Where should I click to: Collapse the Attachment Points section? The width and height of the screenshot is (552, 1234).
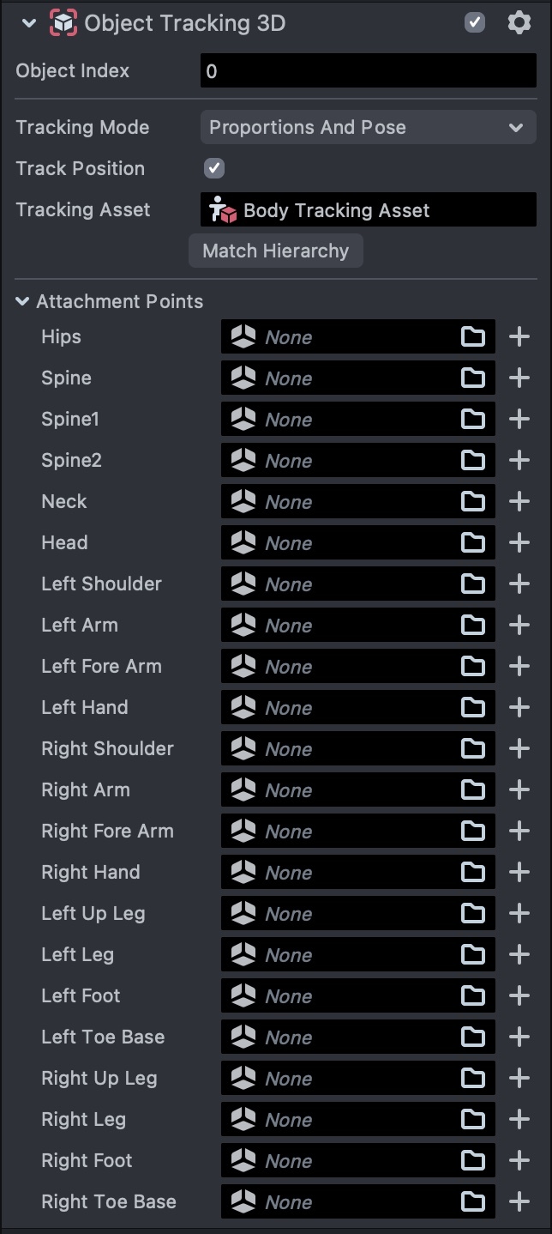pos(22,301)
